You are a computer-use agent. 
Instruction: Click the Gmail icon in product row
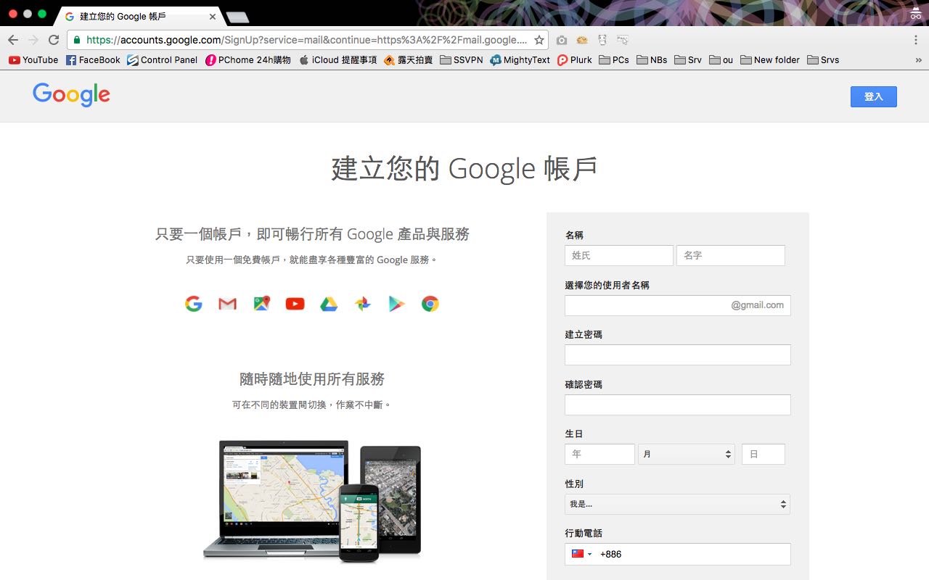[x=227, y=304]
